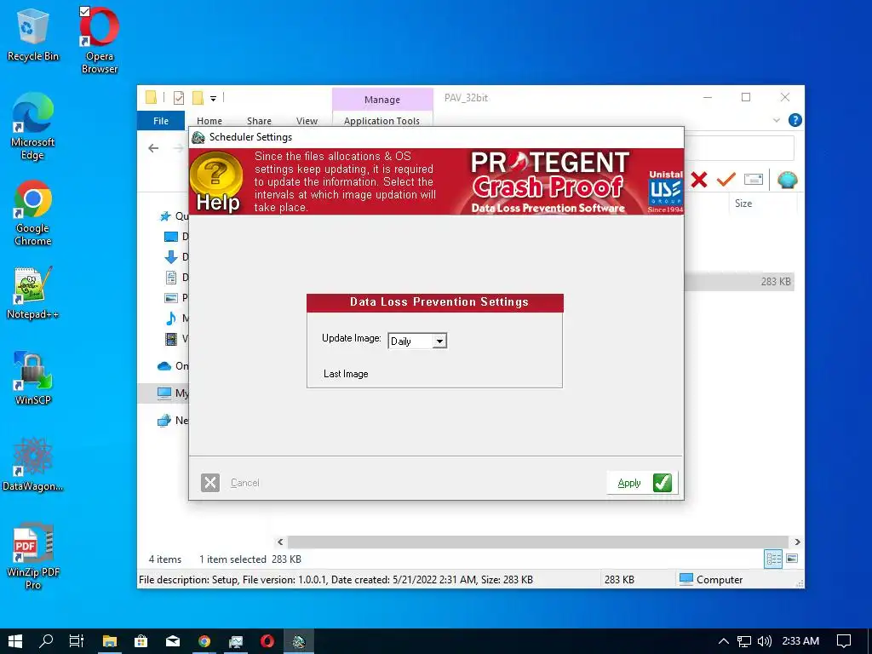Open Task View on taskbar
The height and width of the screenshot is (654, 872).
coord(77,641)
